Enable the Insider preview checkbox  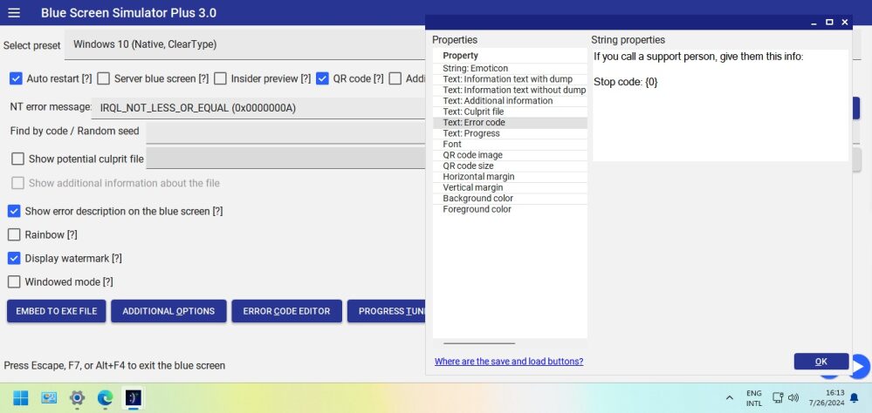(220, 78)
